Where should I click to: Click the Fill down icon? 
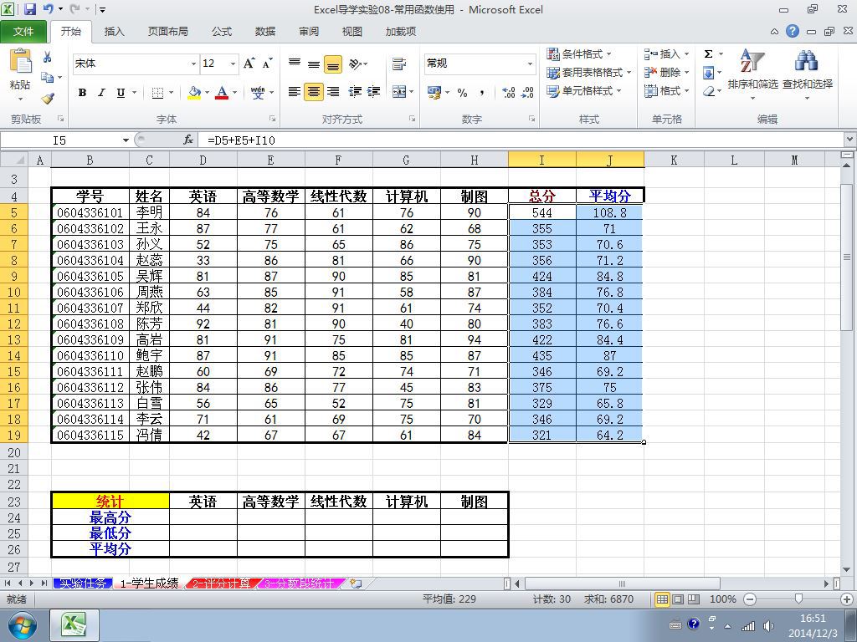tap(708, 73)
